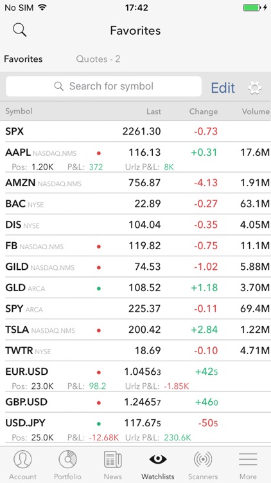The image size is (271, 483).
Task: Tap BAC volume 63.1M
Action: (x=255, y=204)
